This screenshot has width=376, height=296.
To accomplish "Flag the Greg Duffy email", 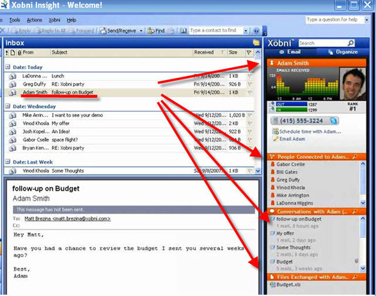I will click(249, 84).
